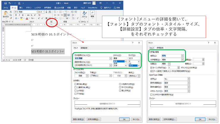Click the bullets list icon
This screenshot has height=124, width=220.
pos(55,12)
